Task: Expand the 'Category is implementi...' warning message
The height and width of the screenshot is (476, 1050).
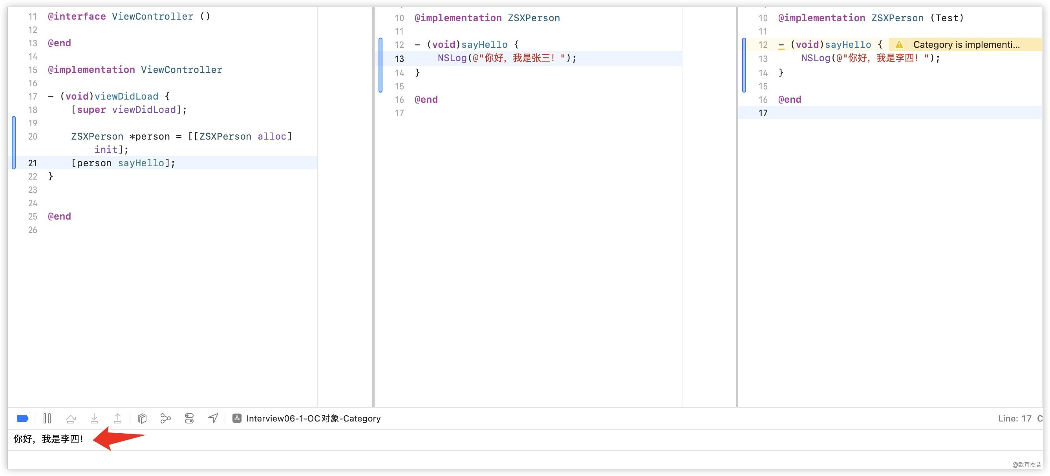Action: (x=966, y=45)
